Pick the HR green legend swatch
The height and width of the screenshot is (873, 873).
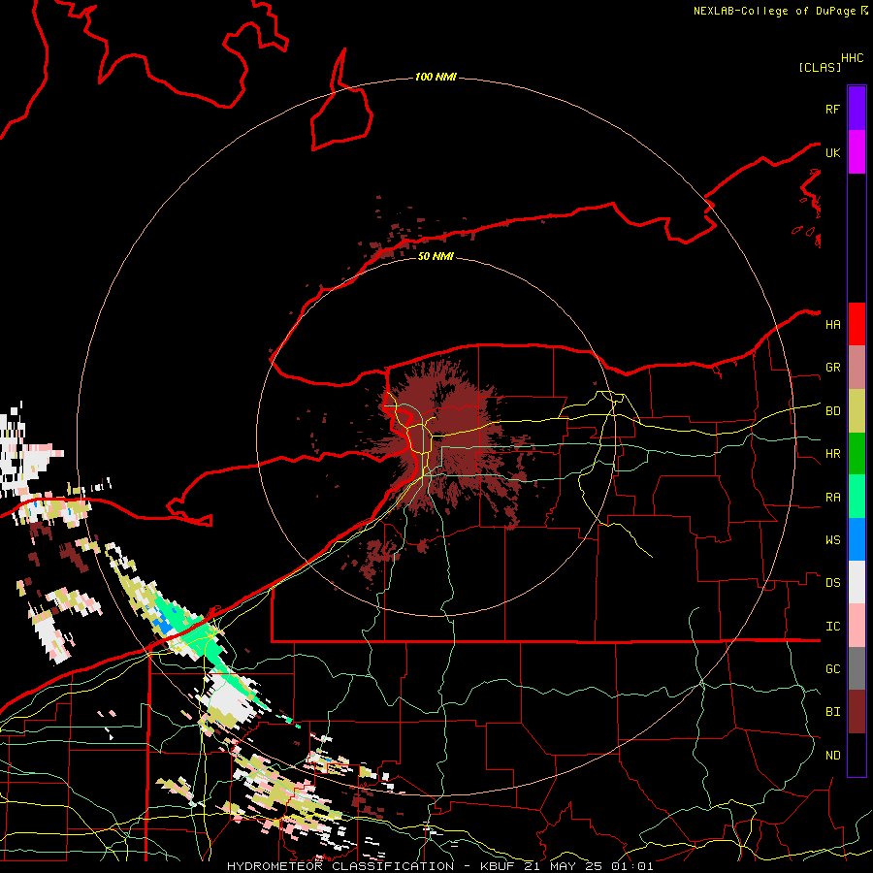[857, 454]
